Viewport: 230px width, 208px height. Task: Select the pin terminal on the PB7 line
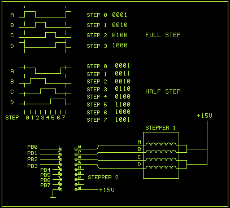click(x=60, y=184)
